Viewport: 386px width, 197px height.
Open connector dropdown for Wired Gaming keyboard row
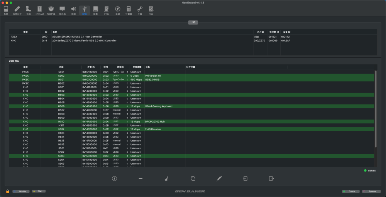pos(120,106)
